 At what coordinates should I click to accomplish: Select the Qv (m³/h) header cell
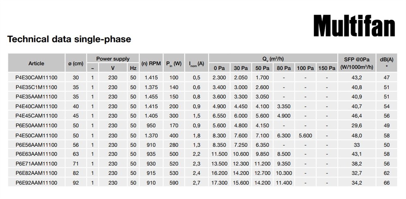273,59
